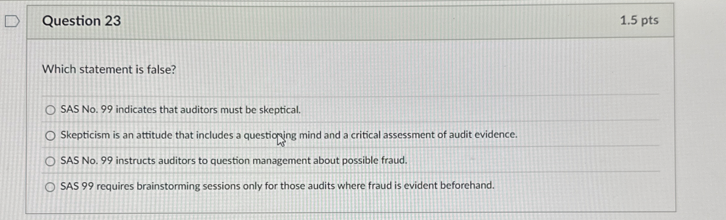This screenshot has width=726, height=220.
Task: Select the radio button for the skepticism attitude statement
Action: click(51, 135)
